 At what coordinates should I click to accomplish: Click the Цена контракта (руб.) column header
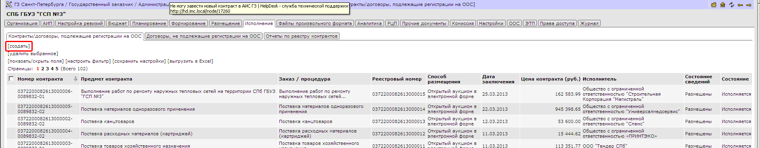tap(551, 79)
